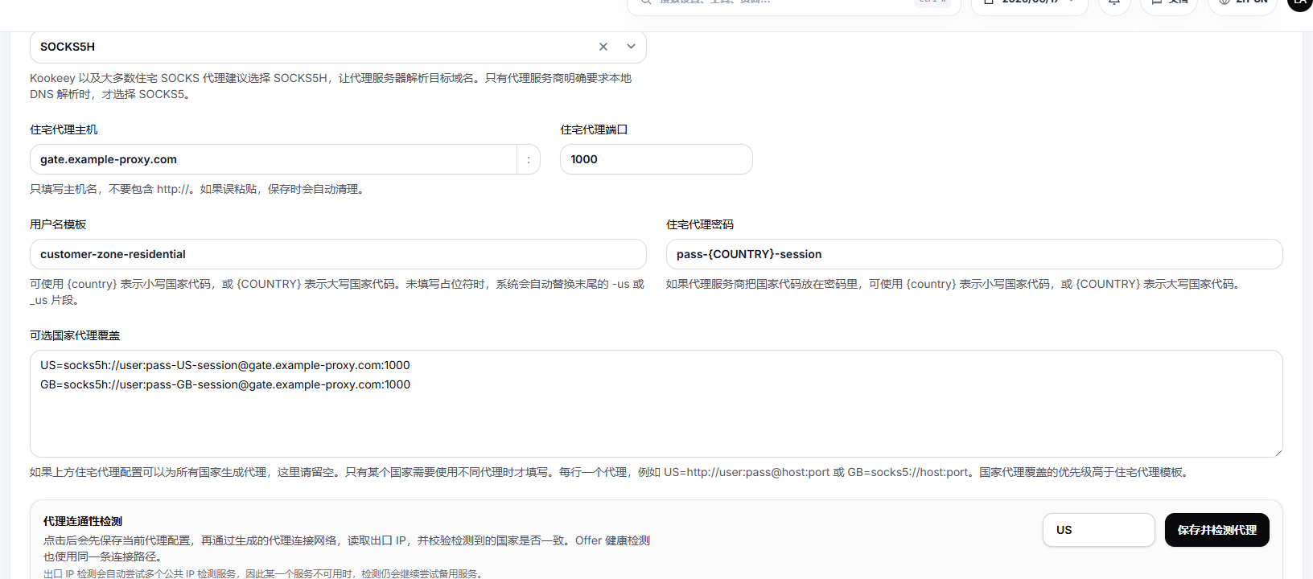Viewport: 1313px width, 579px height.
Task: Click the 代理连通性检测 heading
Action: tap(83, 521)
